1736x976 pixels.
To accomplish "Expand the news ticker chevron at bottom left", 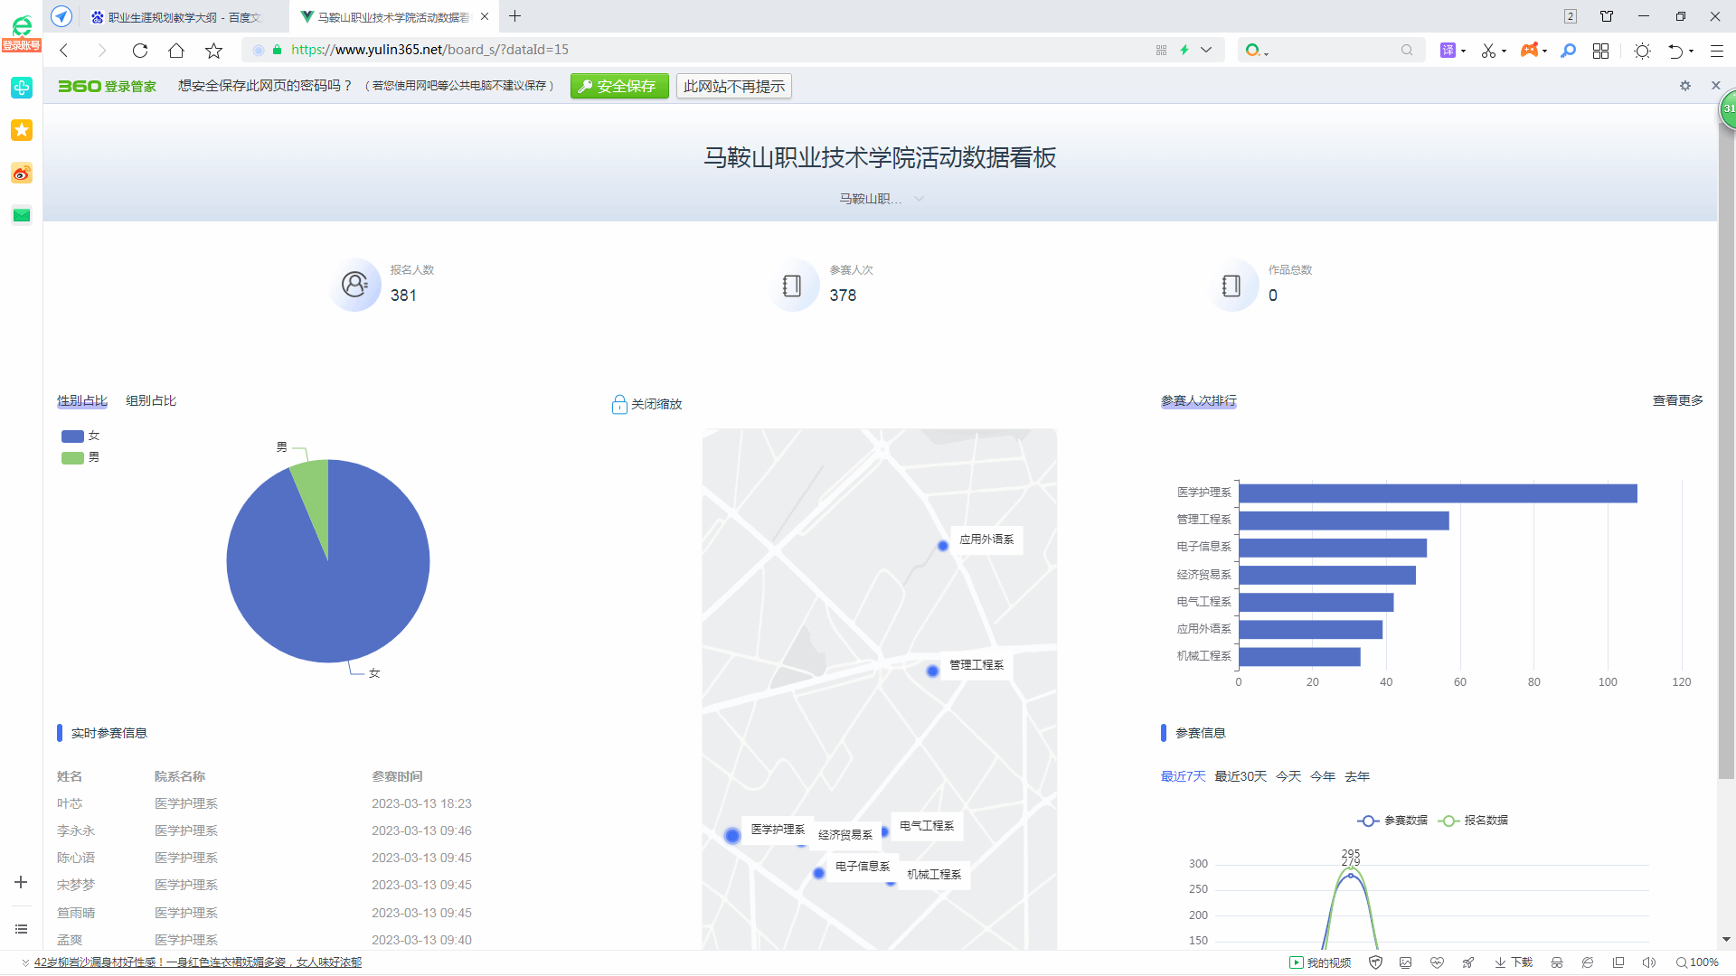I will (x=25, y=962).
